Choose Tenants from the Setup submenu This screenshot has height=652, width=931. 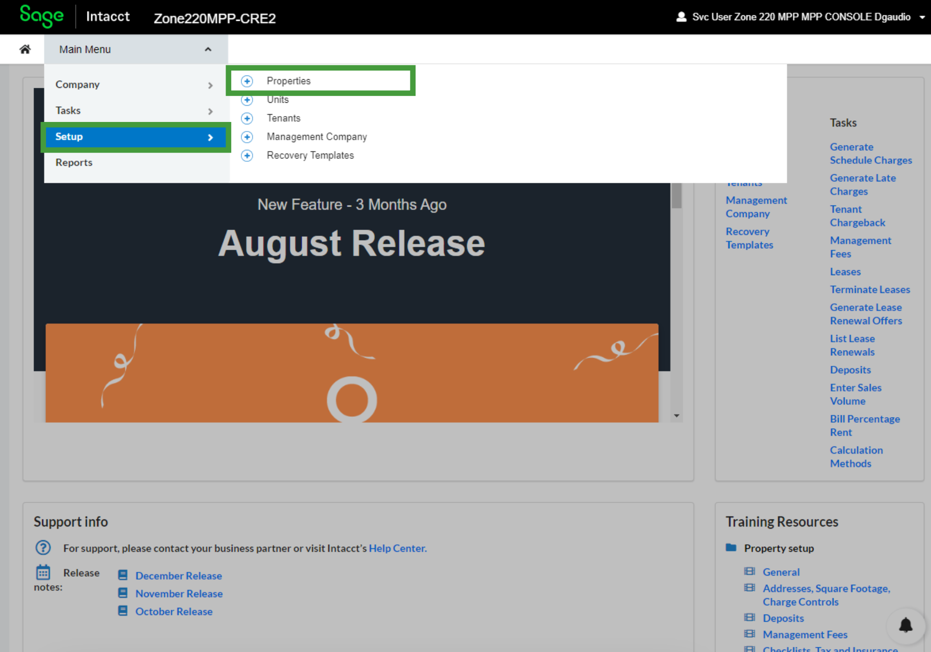284,118
